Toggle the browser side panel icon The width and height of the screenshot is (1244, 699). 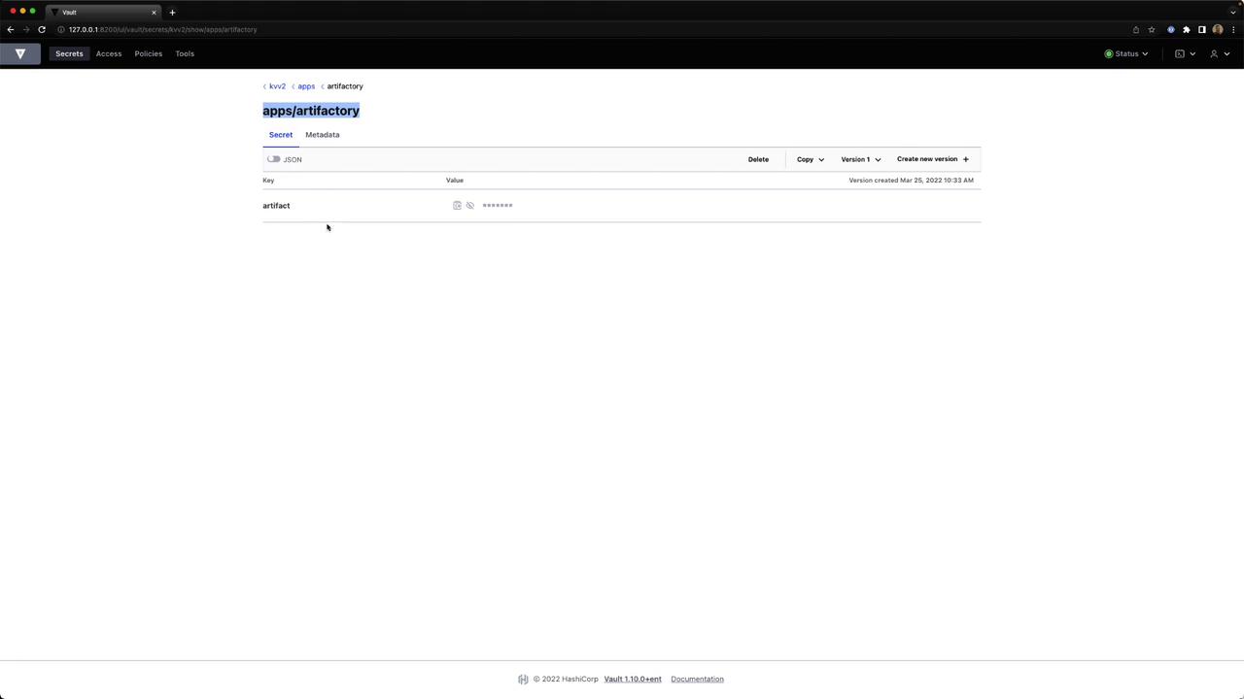[x=1201, y=29]
